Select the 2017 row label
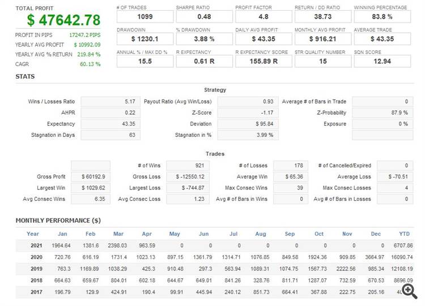 coord(36,292)
